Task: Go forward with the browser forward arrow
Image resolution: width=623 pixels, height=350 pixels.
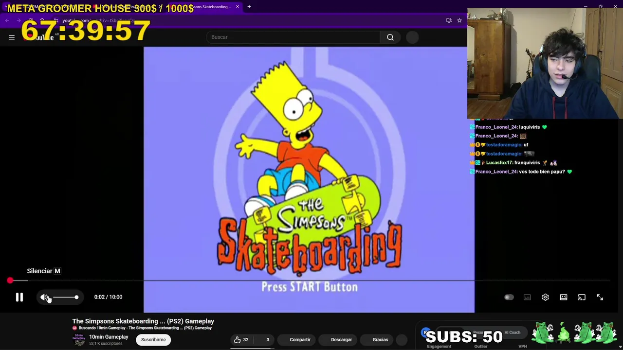Action: point(18,20)
